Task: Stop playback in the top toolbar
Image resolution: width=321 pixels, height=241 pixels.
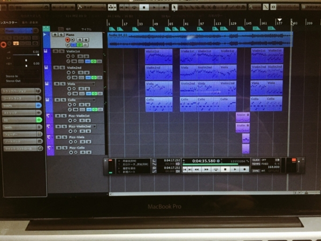Action: click(144, 7)
